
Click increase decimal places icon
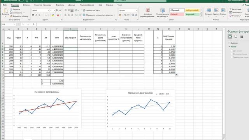(133, 15)
